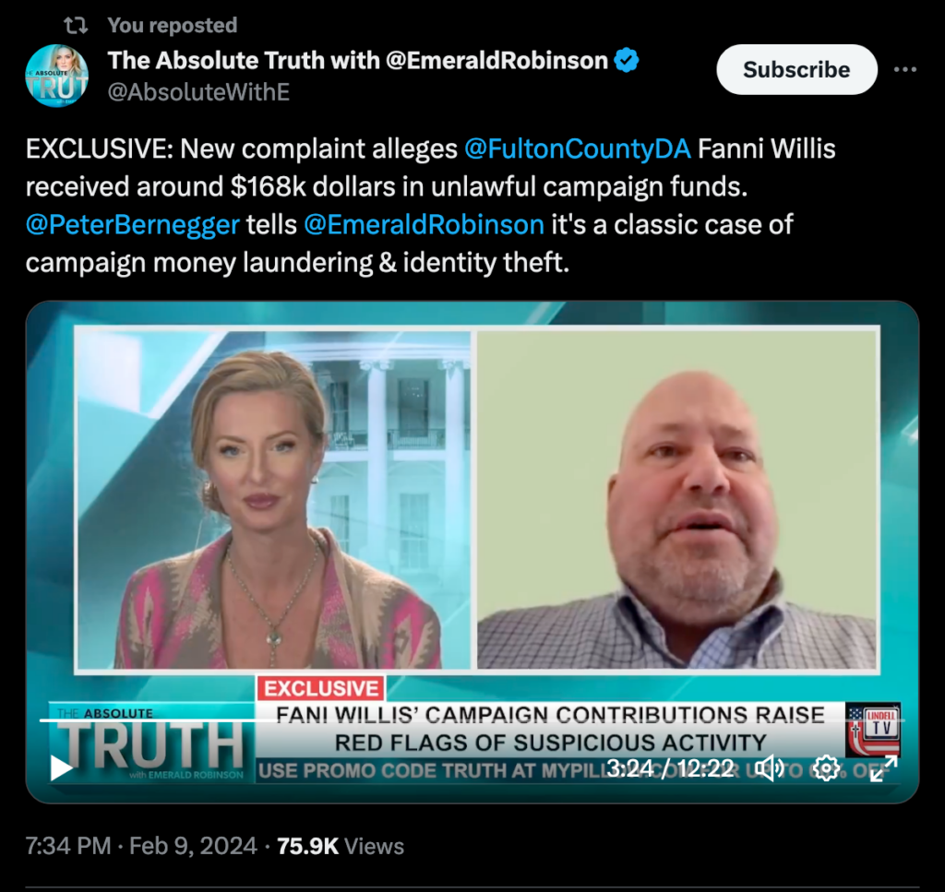Image resolution: width=945 pixels, height=892 pixels.
Task: Open video settings gear icon
Action: [x=826, y=767]
